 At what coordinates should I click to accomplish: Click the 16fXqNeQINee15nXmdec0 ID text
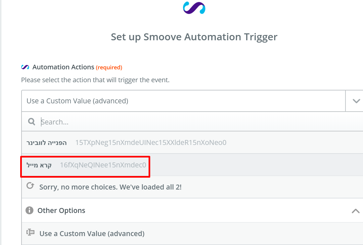pyautogui.click(x=103, y=165)
